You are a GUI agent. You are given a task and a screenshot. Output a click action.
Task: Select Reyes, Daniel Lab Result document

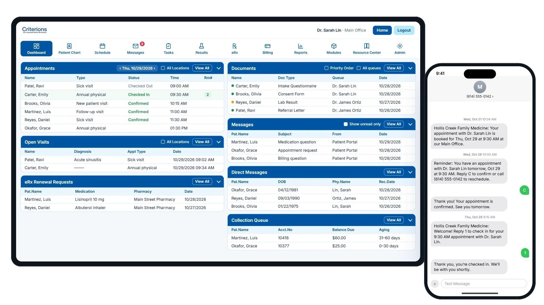pyautogui.click(x=321, y=102)
